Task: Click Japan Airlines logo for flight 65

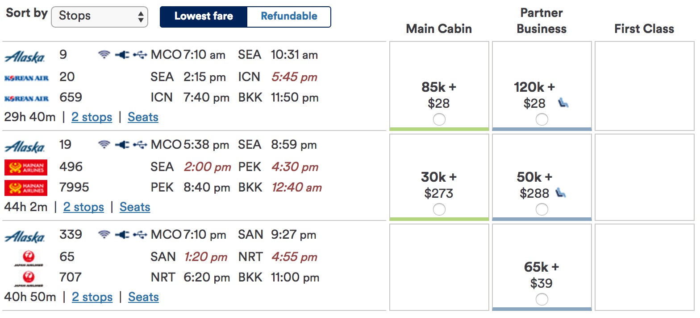Action: pyautogui.click(x=26, y=257)
